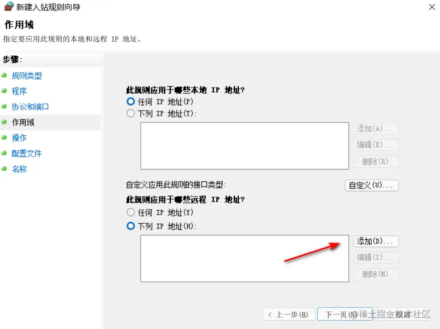Jump to the 操作 step
The width and height of the screenshot is (440, 329).
[19, 137]
